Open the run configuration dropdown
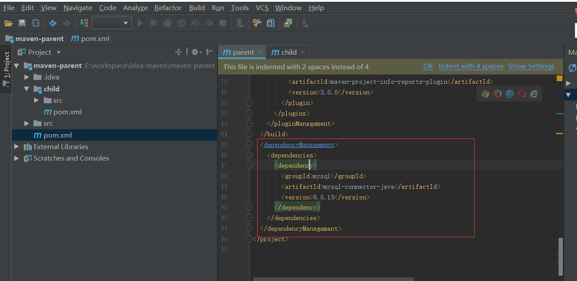577x281 pixels. [x=112, y=23]
